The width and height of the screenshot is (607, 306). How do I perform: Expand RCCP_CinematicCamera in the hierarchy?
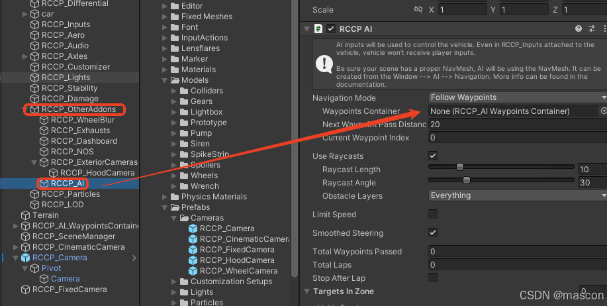tap(15, 247)
